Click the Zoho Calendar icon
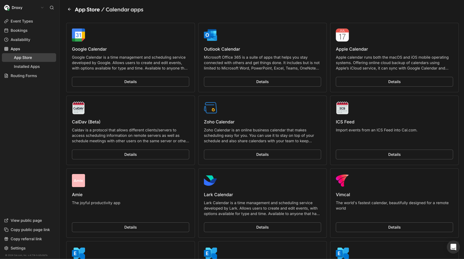 [x=210, y=108]
